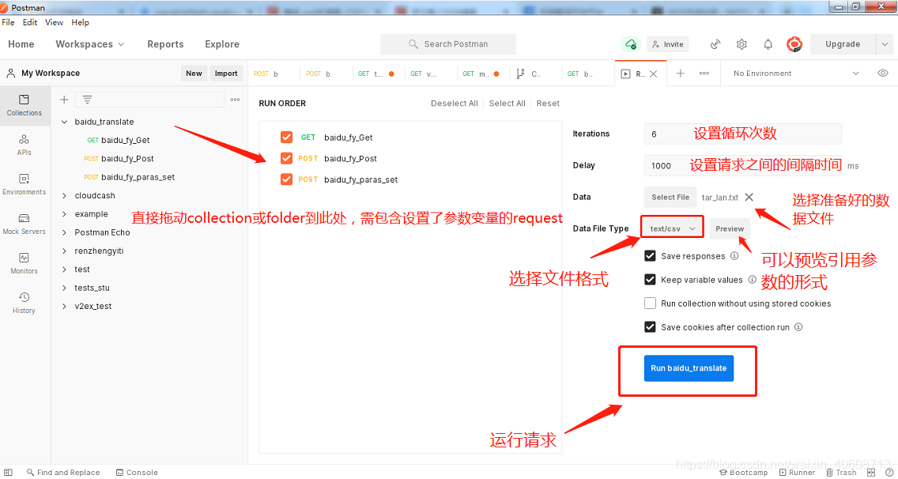This screenshot has width=898, height=479.
Task: Open the user avatar menu
Action: 794,44
